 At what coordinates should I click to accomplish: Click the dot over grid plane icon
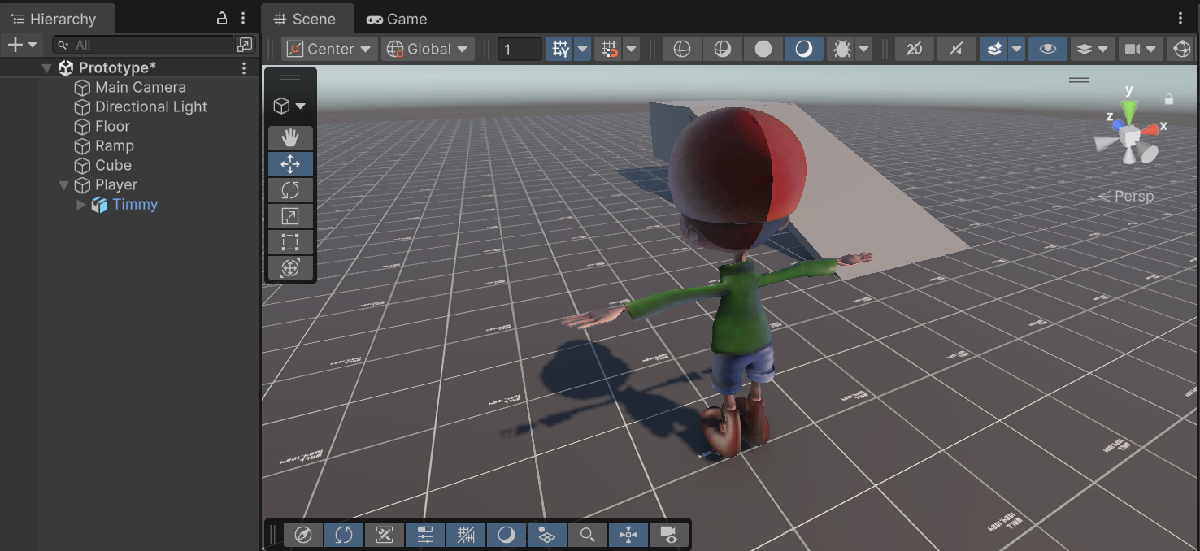[547, 535]
